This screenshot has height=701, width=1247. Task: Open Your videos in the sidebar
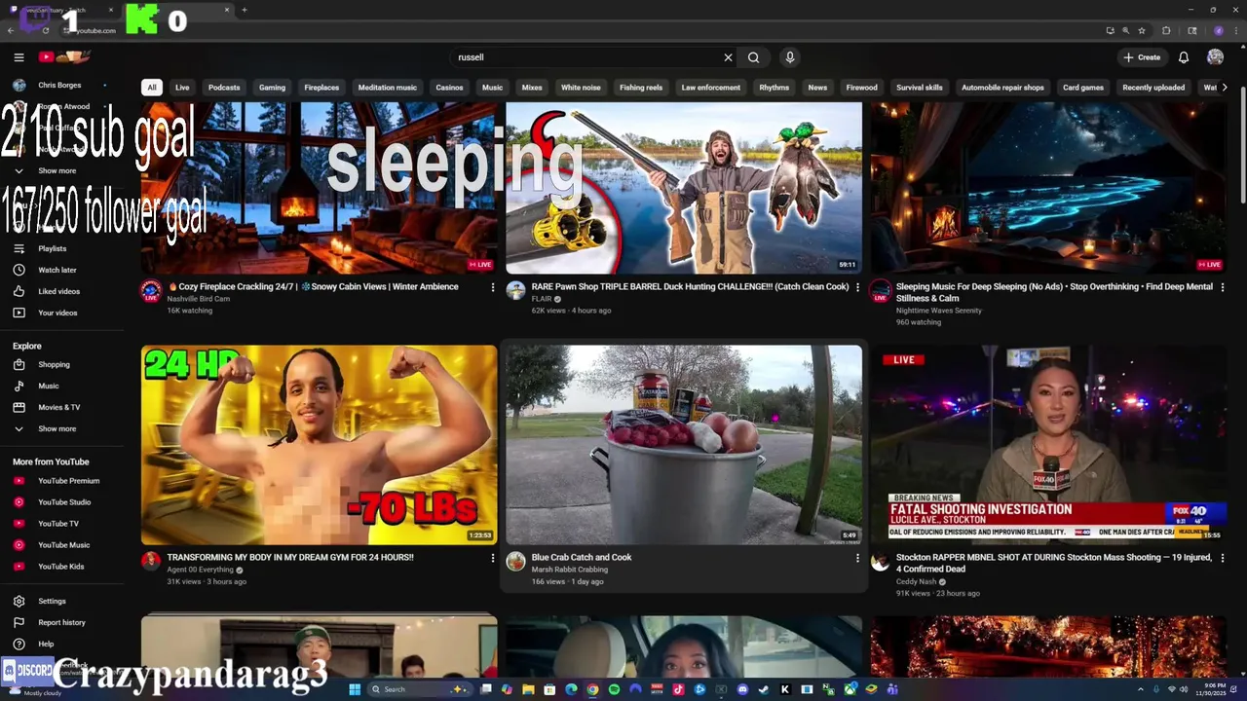click(x=57, y=313)
